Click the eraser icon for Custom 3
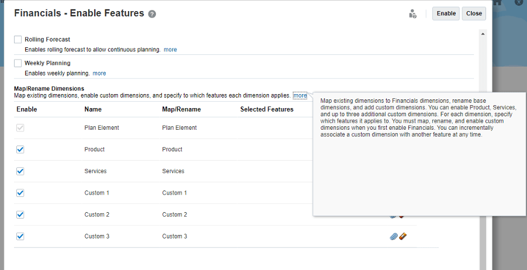Viewport: 527px width, 270px height. point(403,236)
